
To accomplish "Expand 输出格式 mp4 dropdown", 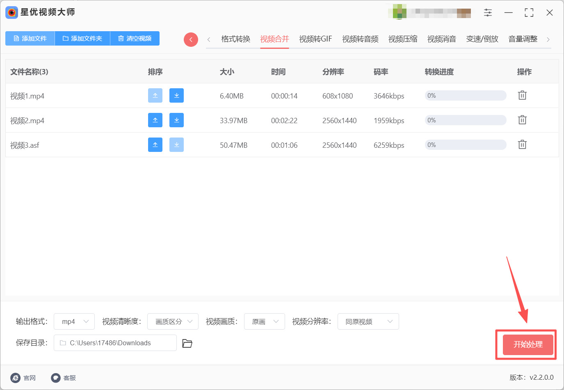I will click(74, 321).
